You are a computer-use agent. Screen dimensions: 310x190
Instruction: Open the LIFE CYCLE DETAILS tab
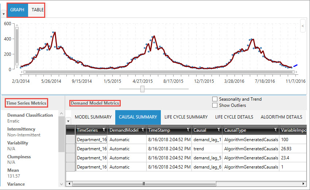(234, 117)
